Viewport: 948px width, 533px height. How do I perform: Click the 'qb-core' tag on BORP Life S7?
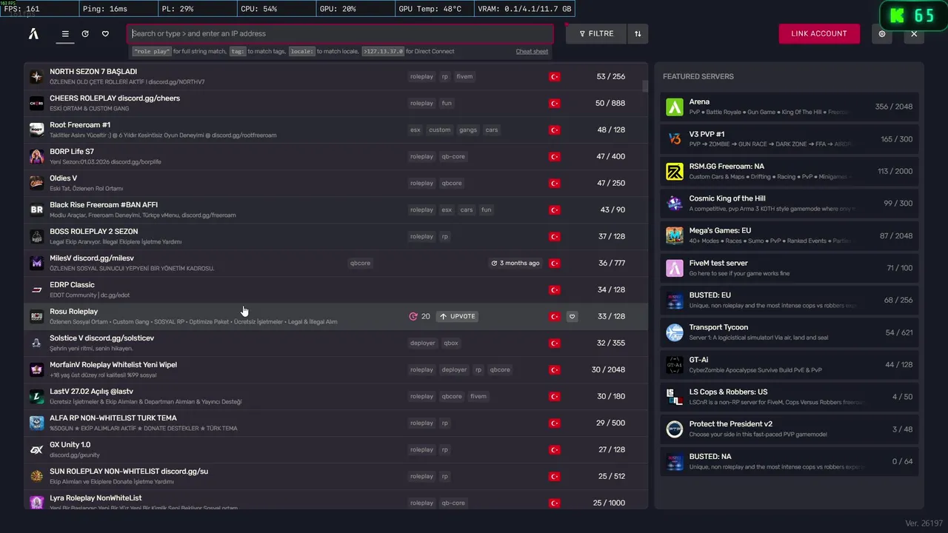(452, 156)
